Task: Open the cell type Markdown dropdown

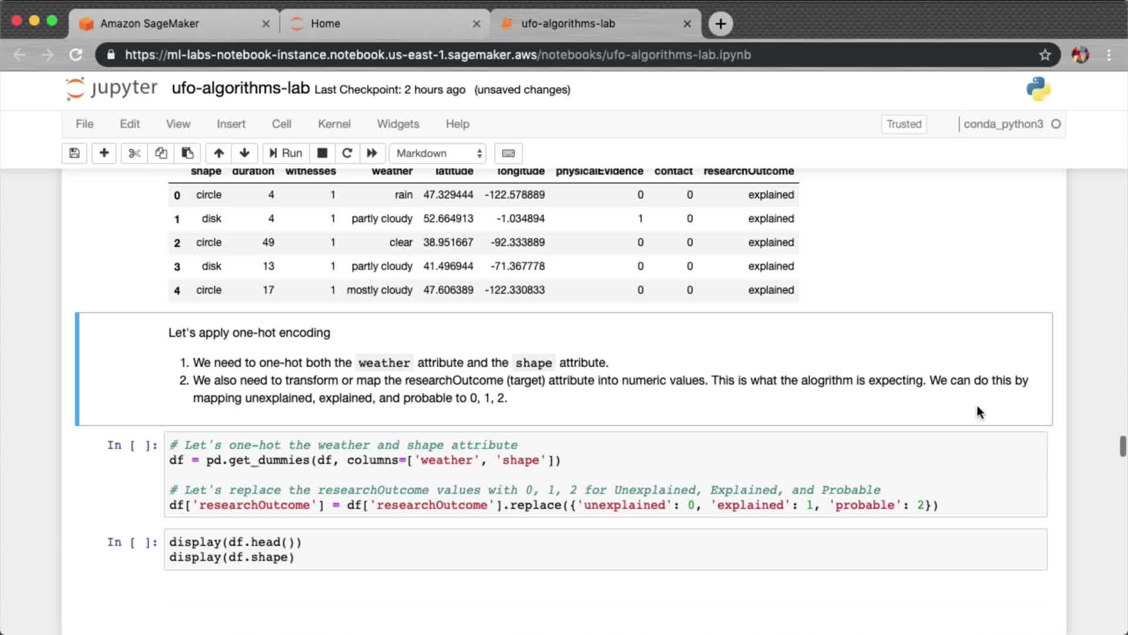Action: (x=438, y=153)
